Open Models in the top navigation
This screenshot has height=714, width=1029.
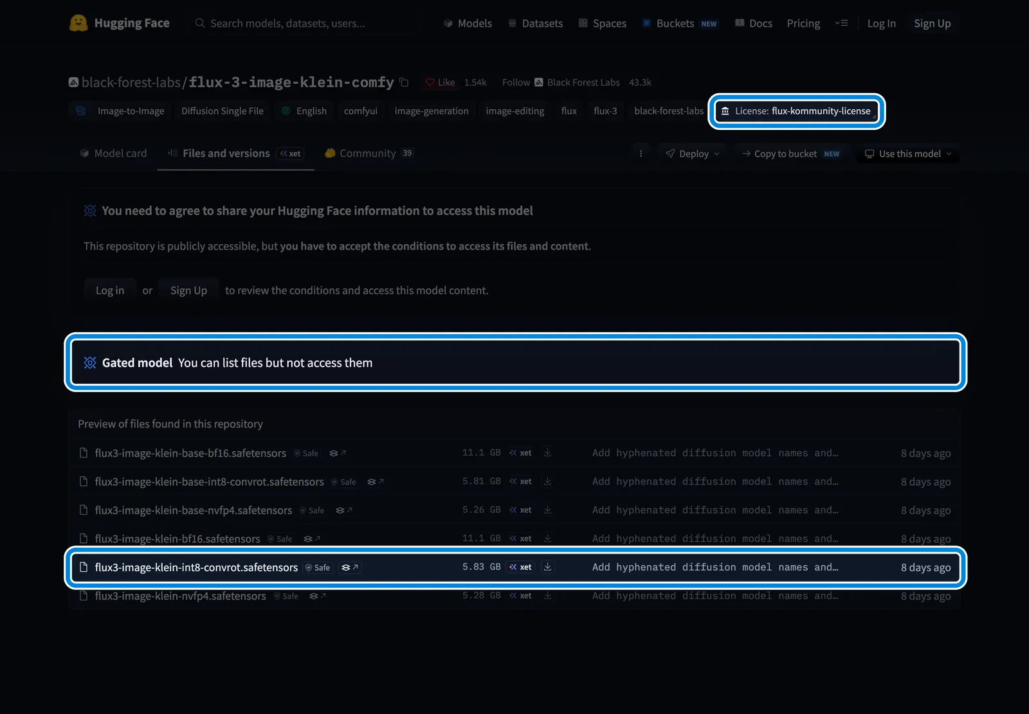tap(468, 23)
